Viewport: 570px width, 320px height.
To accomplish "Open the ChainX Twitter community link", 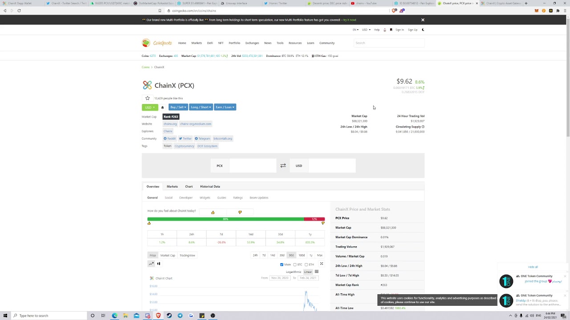I will pos(185,139).
